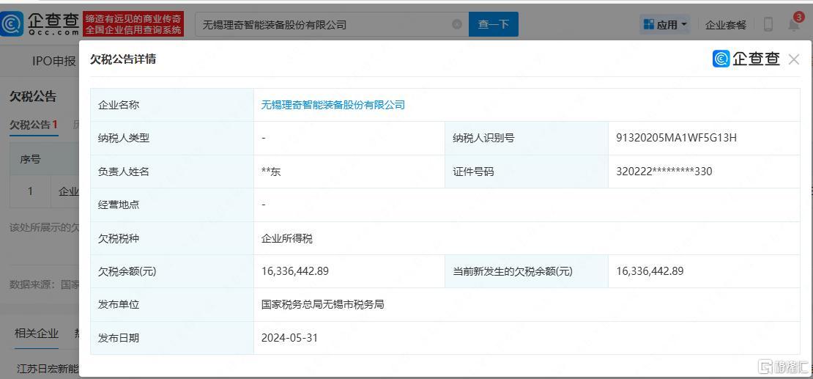Click the 欠税余额 value 16,336,442.89
The width and height of the screenshot is (813, 379).
tap(295, 271)
